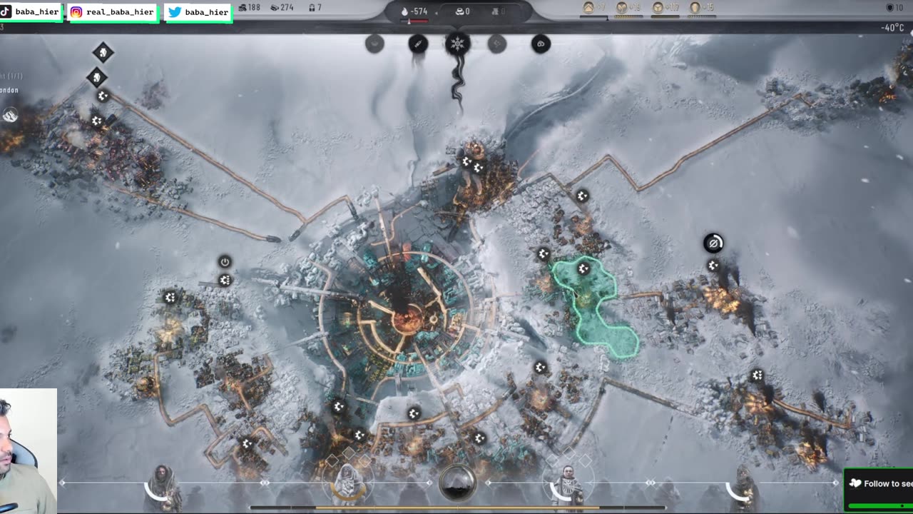Click the lower diamond alert icon
This screenshot has height=514, width=913.
click(97, 76)
